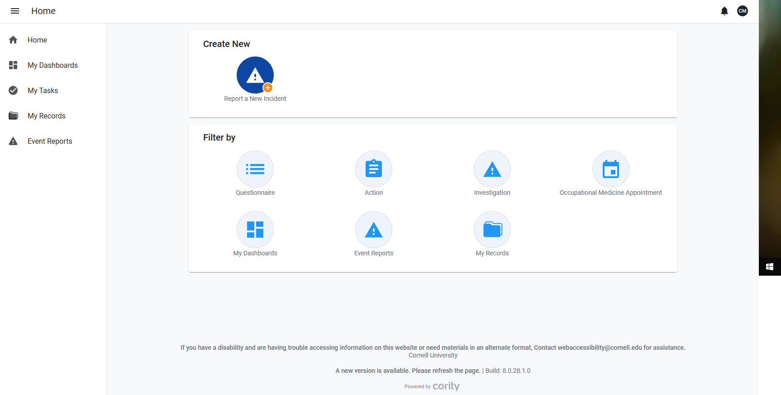Viewport: 781px width, 395px height.
Task: Select the Action clipboard icon
Action: point(373,169)
